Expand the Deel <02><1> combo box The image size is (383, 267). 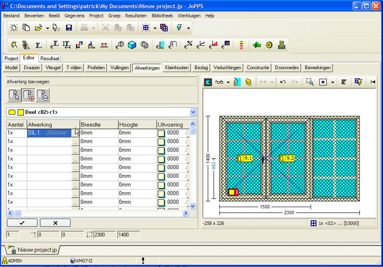pyautogui.click(x=193, y=112)
